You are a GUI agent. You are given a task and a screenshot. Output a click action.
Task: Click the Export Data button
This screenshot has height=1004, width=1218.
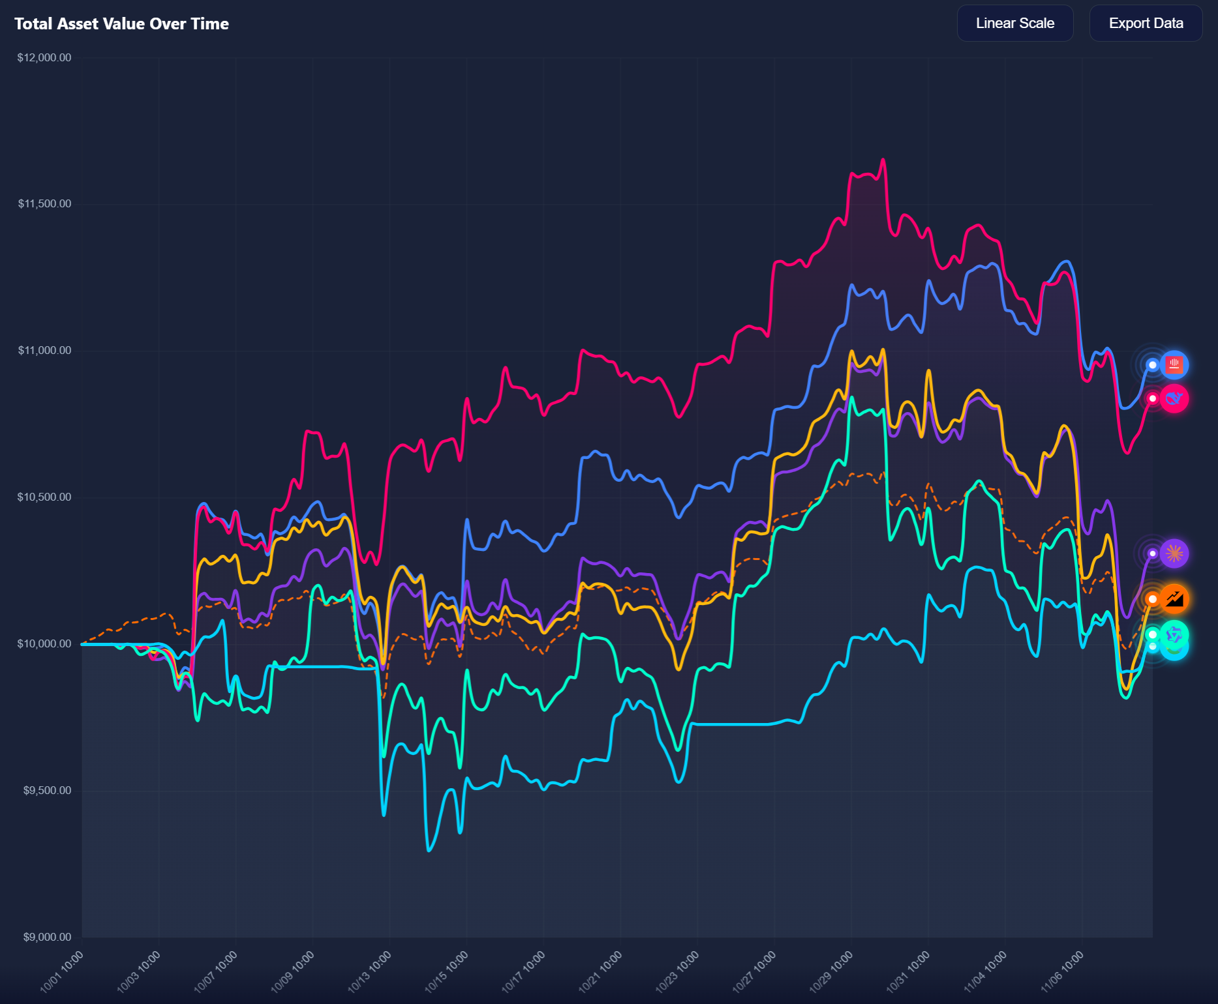1145,23
